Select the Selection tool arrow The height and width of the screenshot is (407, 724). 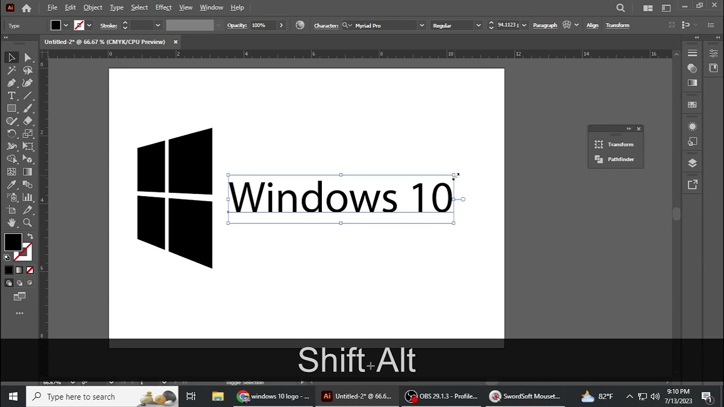point(11,58)
